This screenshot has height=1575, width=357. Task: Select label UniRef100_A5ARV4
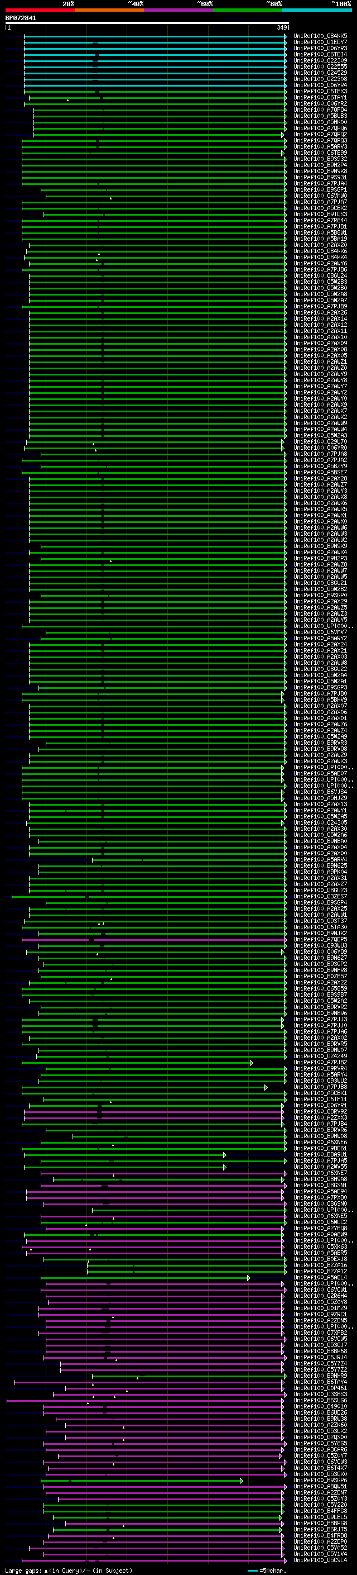click(320, 859)
